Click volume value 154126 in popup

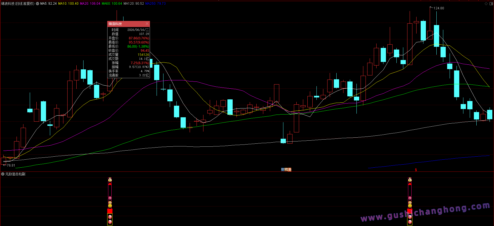coord(143,55)
